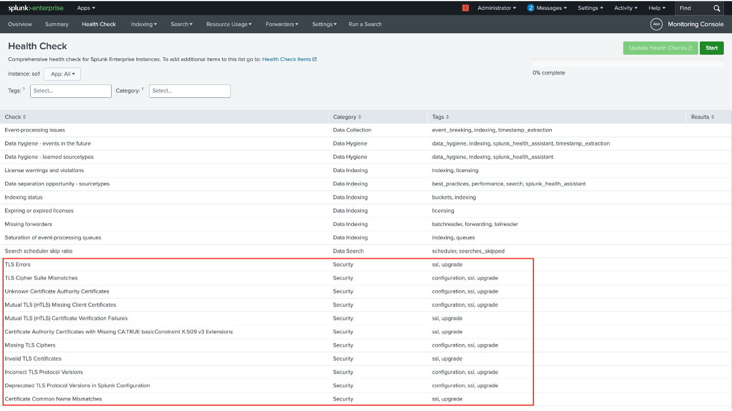Click the App circle icon near Monitoring Console
Viewport: 732px width, 411px height.
(x=656, y=24)
